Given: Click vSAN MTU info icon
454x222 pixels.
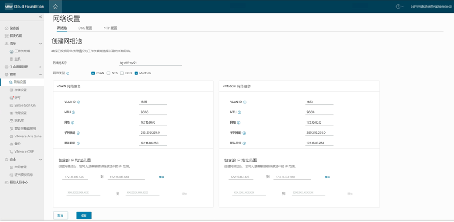Looking at the screenshot, I should pos(73,112).
